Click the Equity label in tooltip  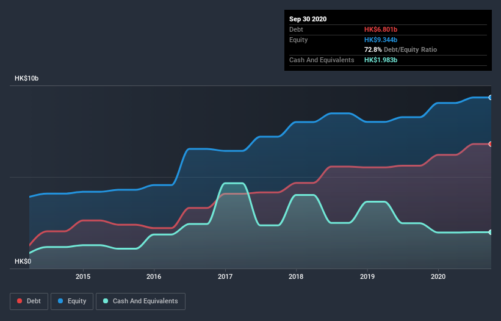[x=298, y=40]
